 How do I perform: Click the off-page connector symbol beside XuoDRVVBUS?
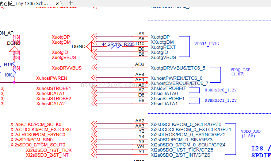[x=94, y=67]
